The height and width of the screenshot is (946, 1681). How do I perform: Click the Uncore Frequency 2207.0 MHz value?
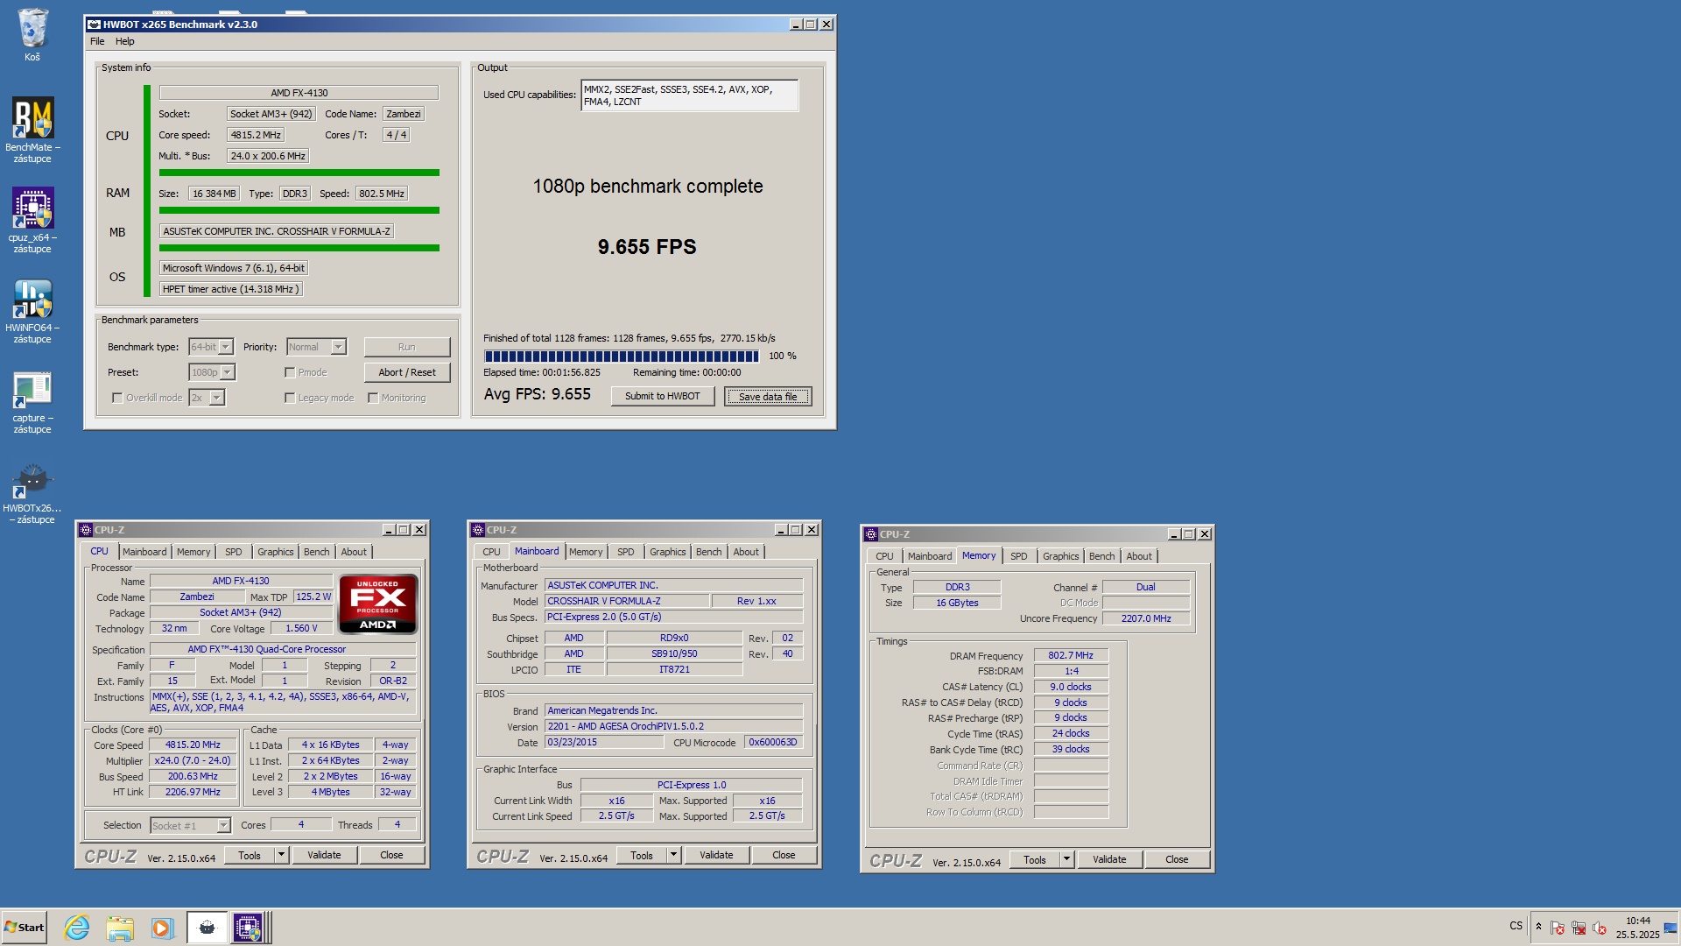point(1146,618)
